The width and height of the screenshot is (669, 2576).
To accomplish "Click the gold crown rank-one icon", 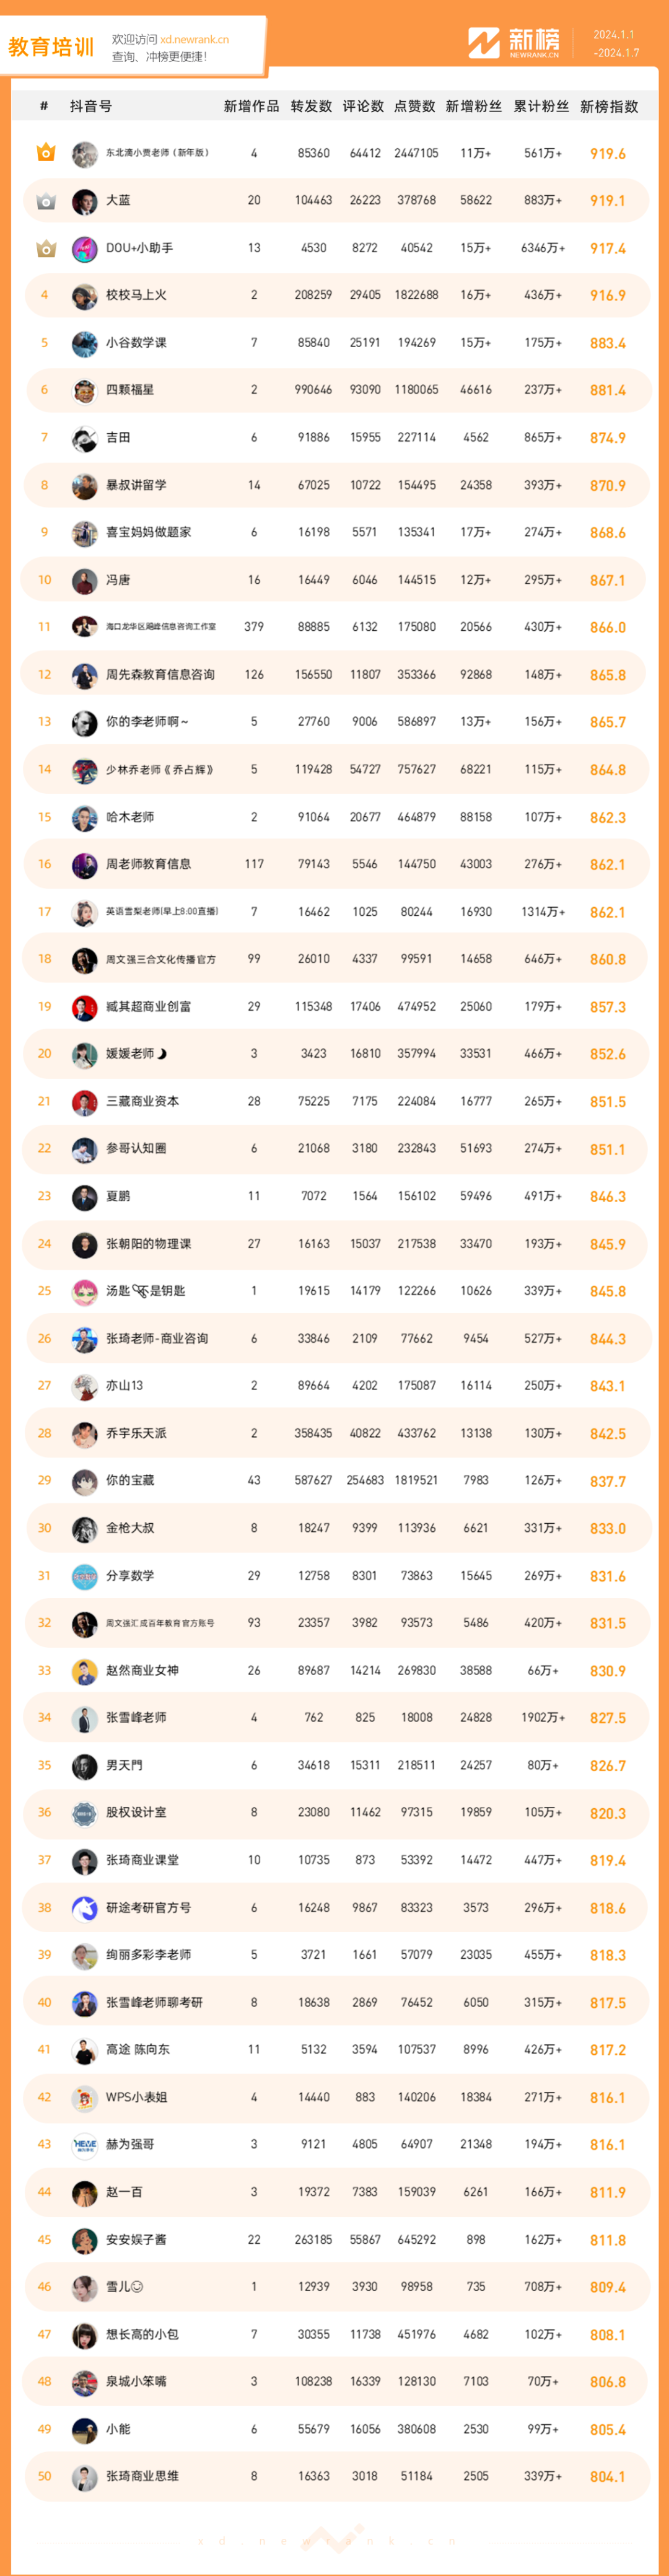I will click(45, 153).
